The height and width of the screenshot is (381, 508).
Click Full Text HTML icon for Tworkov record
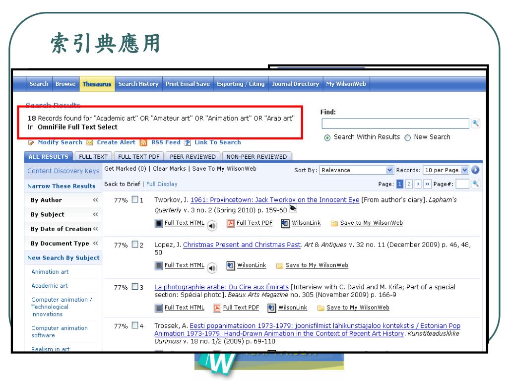pos(158,223)
